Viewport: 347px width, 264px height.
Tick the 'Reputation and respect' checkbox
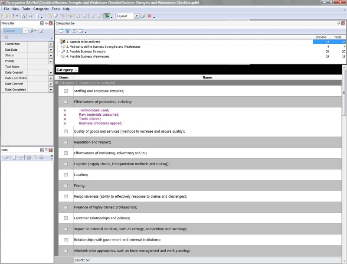[x=66, y=142]
